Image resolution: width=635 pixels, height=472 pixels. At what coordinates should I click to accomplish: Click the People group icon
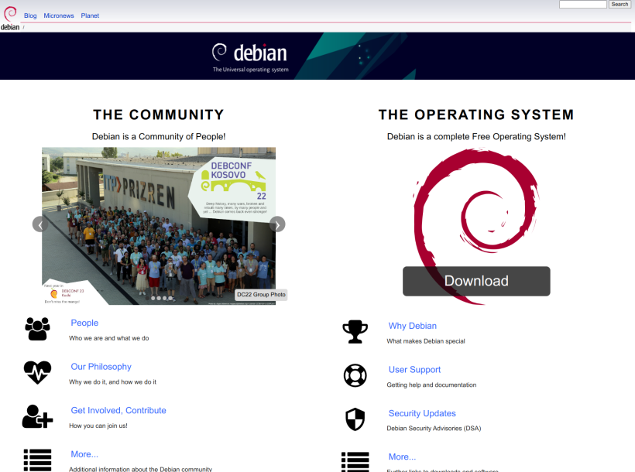pyautogui.click(x=37, y=329)
